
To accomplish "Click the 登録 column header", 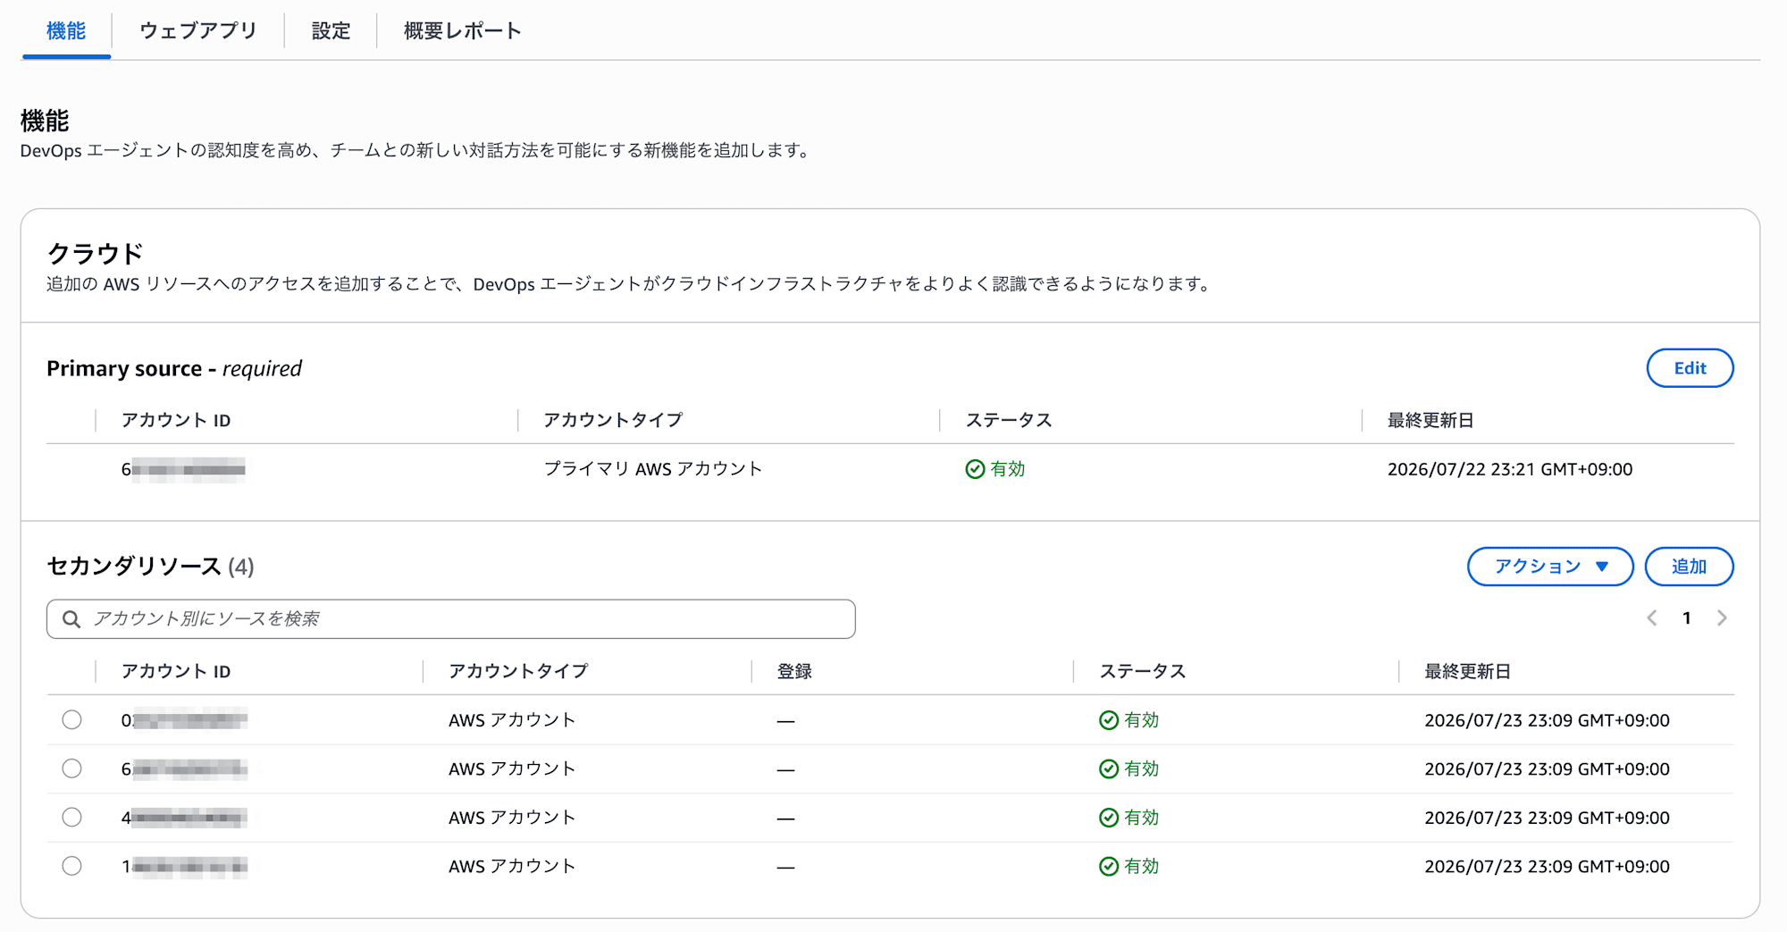I will (x=794, y=671).
